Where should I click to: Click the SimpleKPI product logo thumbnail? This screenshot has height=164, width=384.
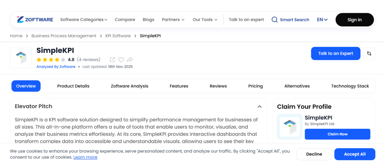pyautogui.click(x=21, y=58)
